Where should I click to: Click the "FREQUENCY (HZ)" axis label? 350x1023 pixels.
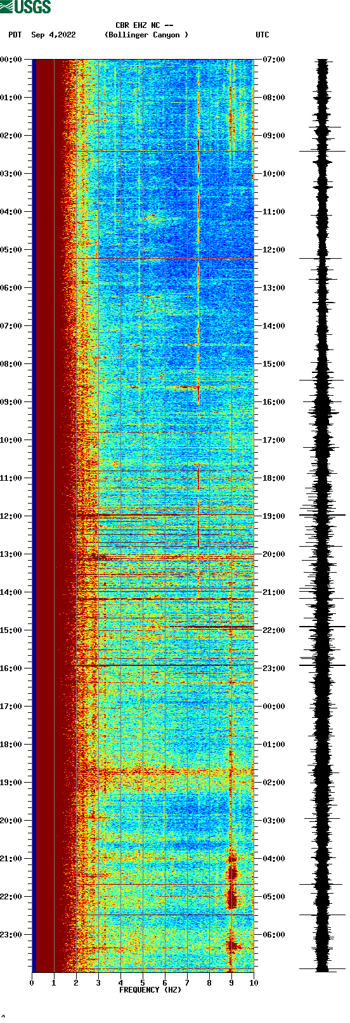pos(150,990)
